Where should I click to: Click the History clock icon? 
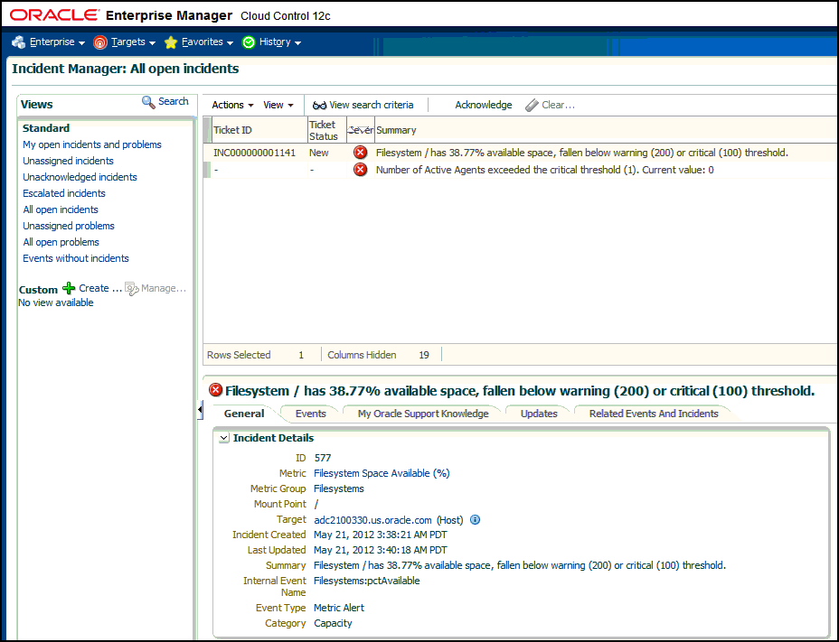[249, 42]
